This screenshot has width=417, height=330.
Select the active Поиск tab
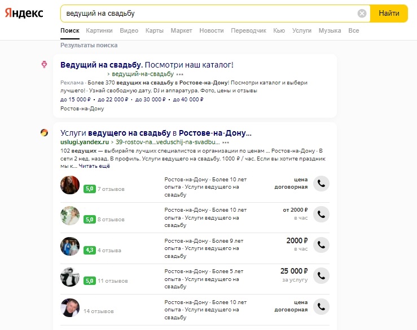coord(70,30)
